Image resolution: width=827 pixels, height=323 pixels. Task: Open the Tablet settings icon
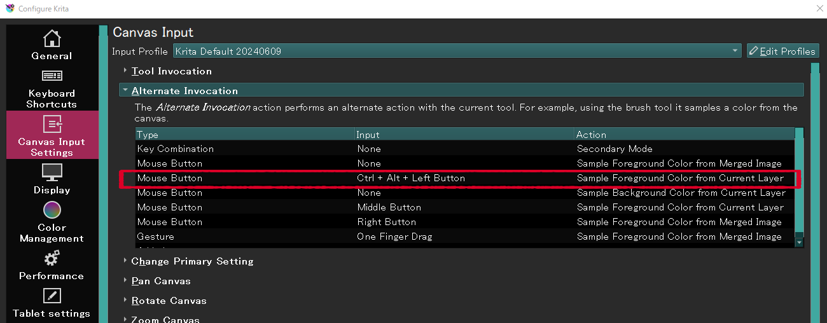52,296
